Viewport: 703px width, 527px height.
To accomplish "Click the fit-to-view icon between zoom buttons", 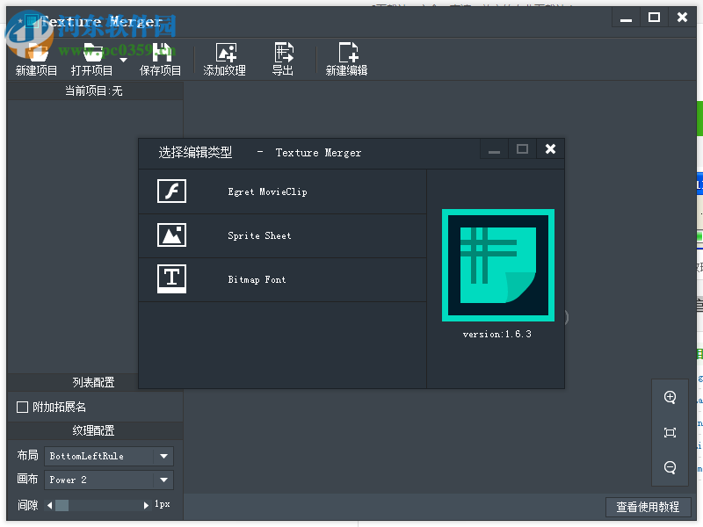I will [x=670, y=432].
